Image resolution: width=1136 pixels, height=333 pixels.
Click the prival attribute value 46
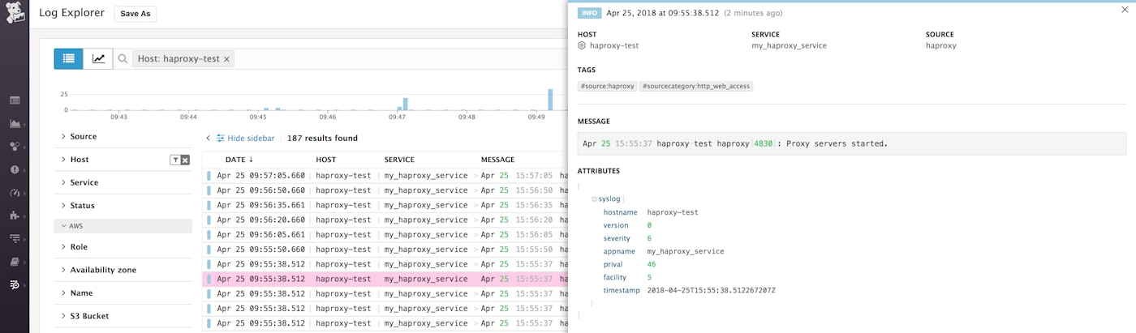[x=652, y=264]
